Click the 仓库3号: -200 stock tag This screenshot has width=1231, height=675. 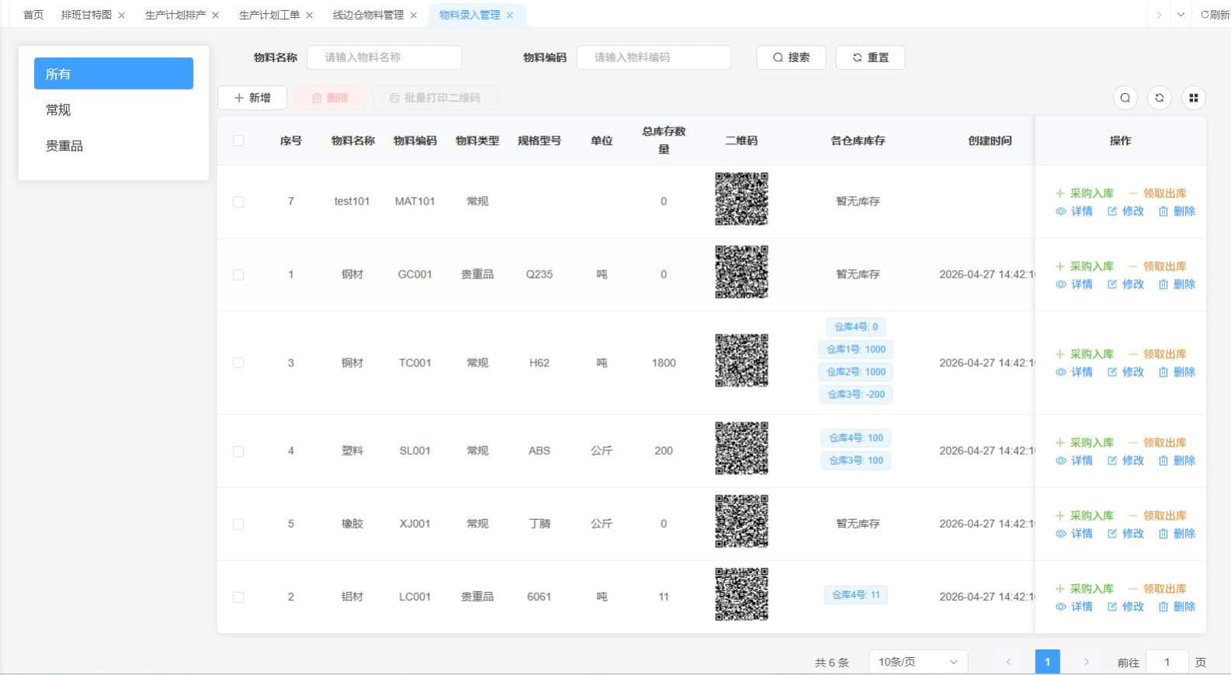tap(856, 394)
